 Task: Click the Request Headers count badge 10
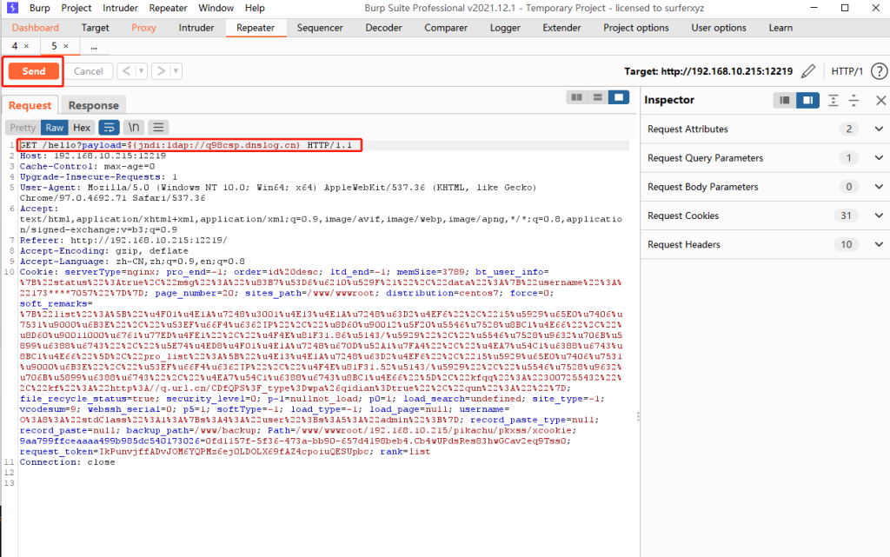click(x=846, y=244)
